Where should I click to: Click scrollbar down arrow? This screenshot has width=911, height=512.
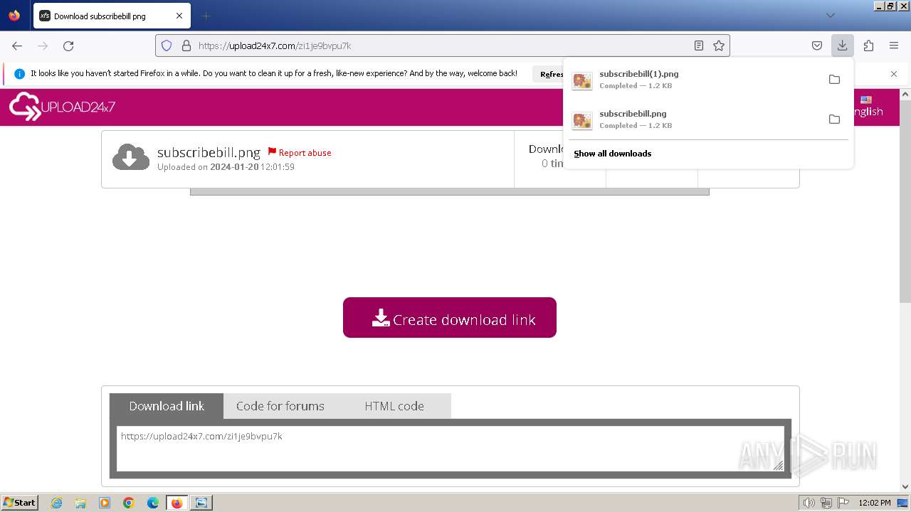coord(905,486)
